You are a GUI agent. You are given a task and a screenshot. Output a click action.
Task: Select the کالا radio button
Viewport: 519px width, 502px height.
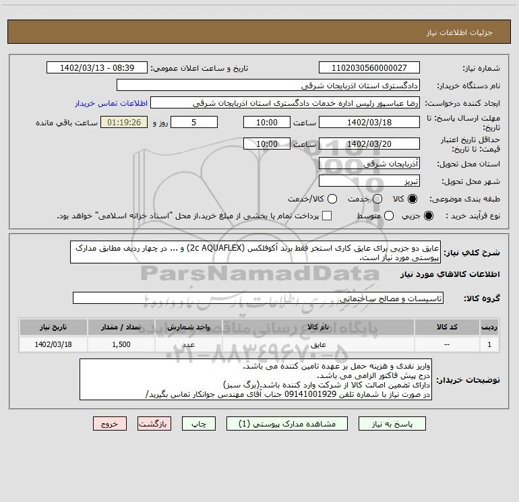[x=413, y=199]
